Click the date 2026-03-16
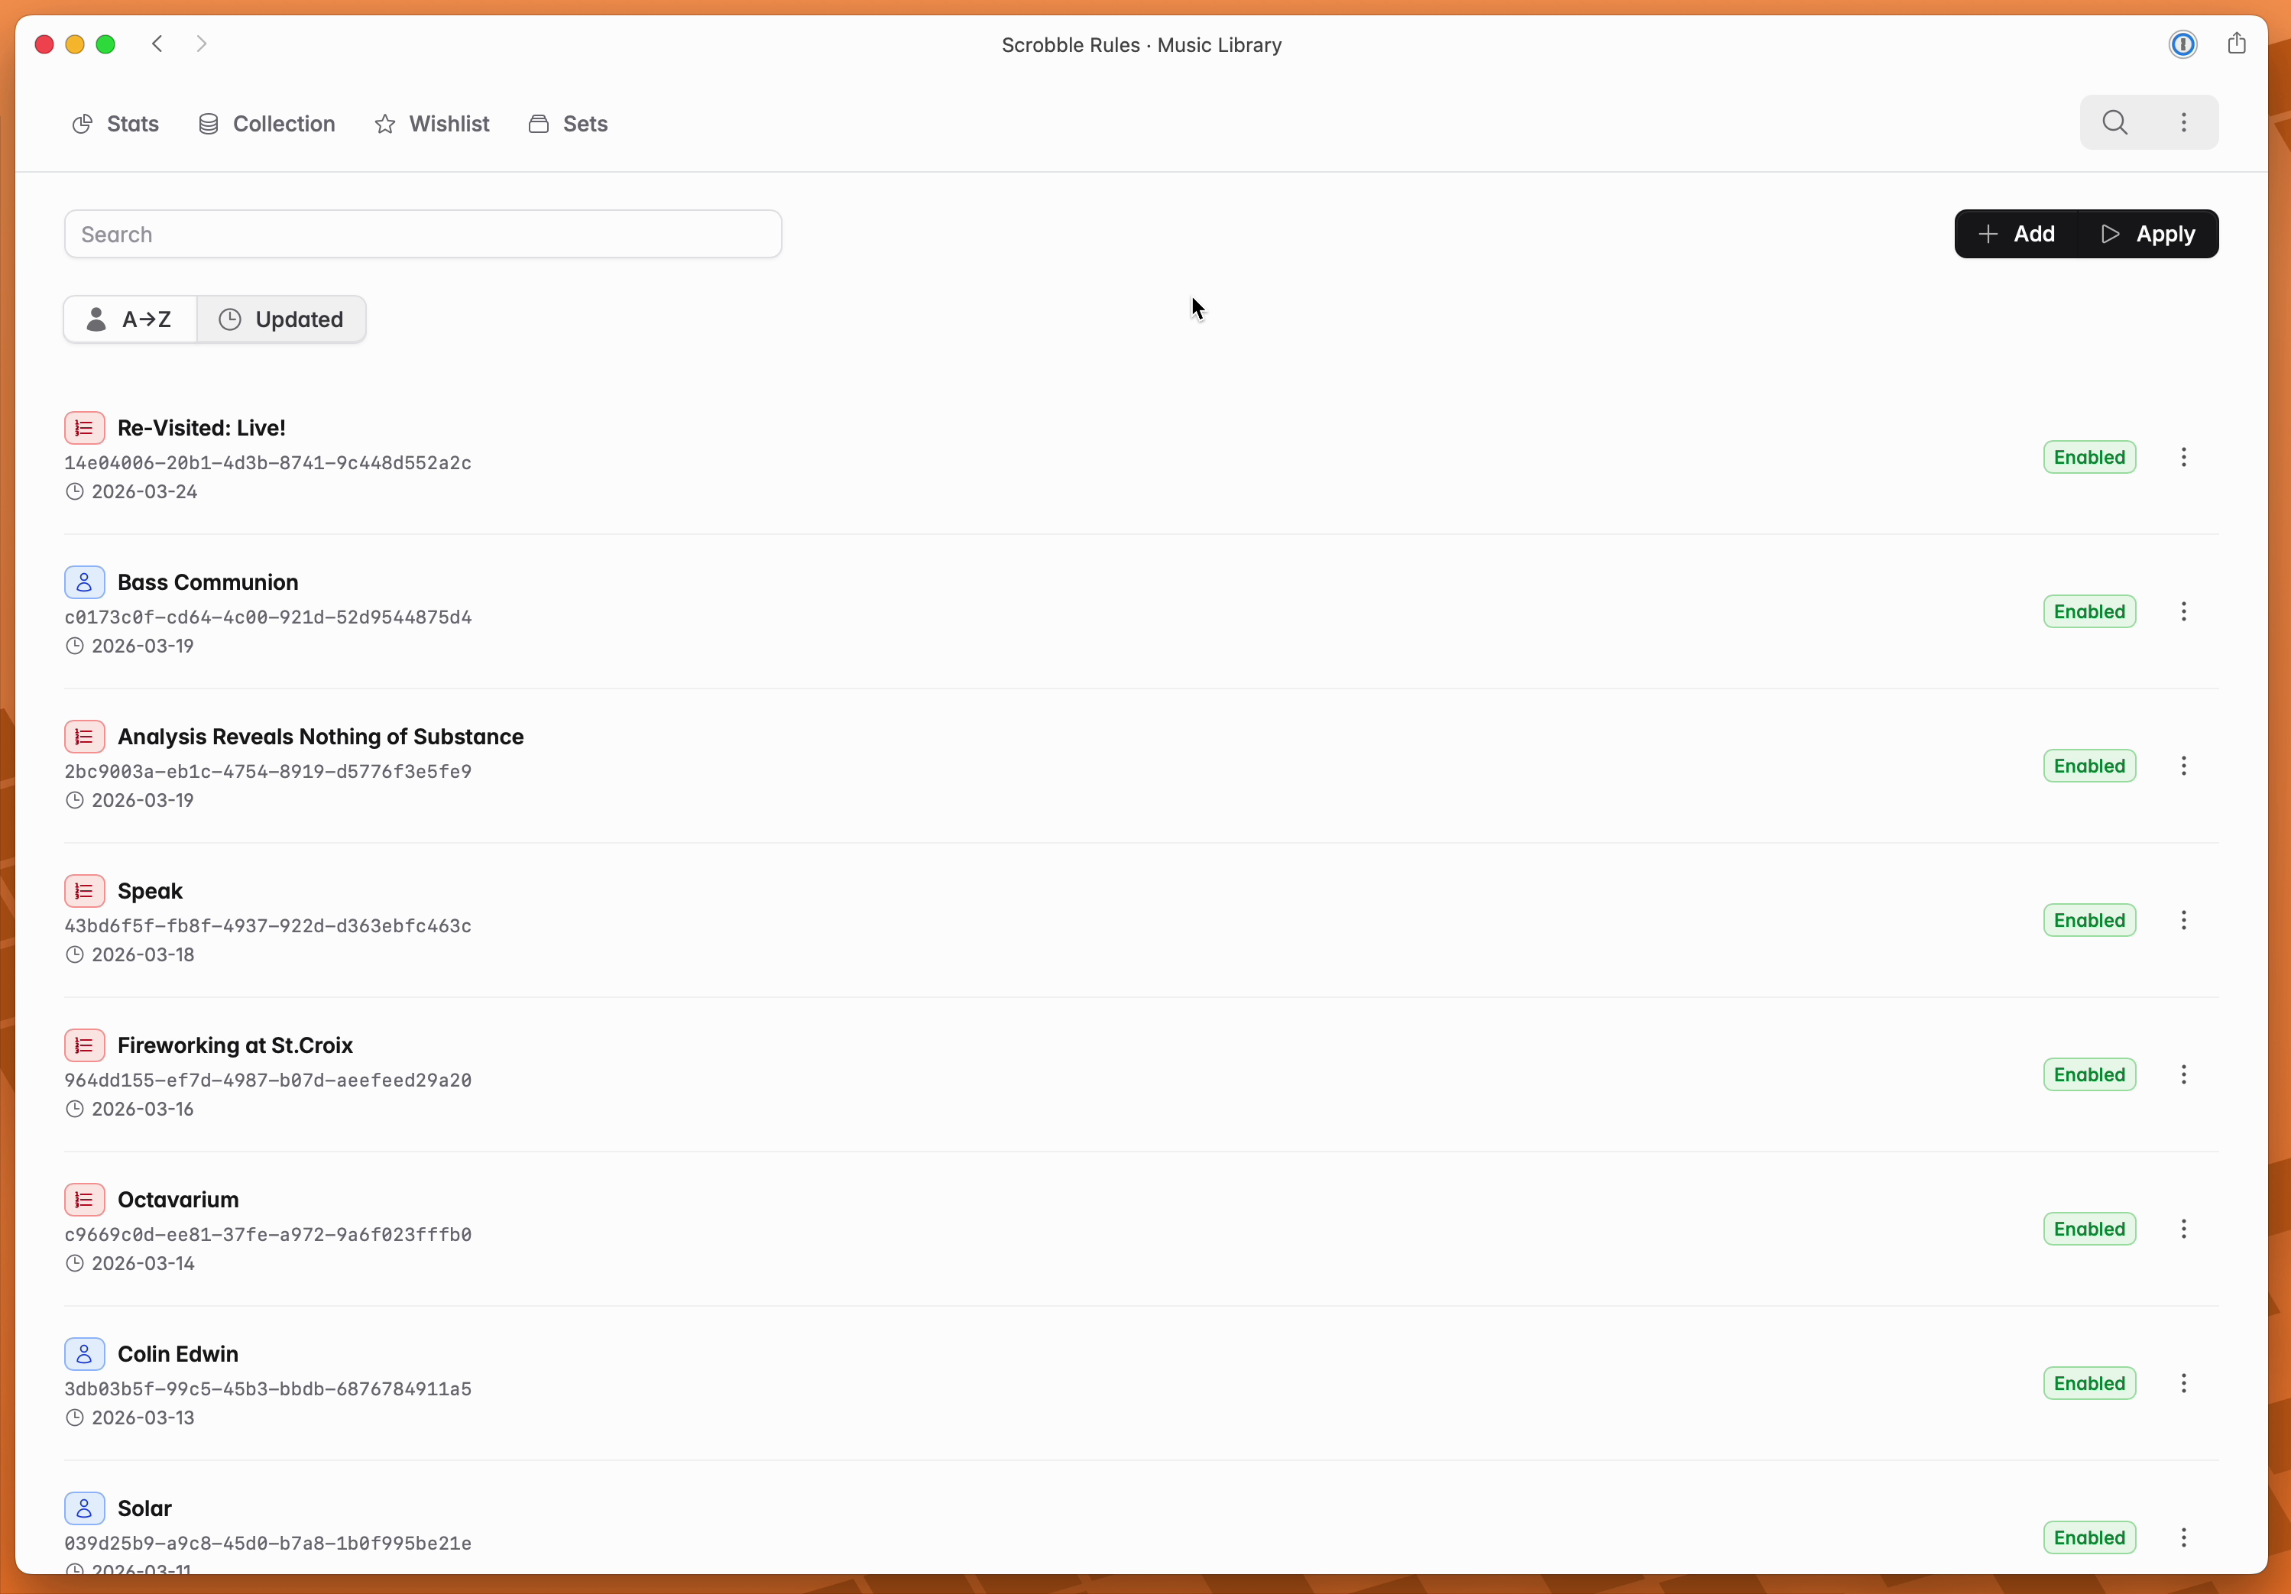2291x1594 pixels. [x=143, y=1110]
